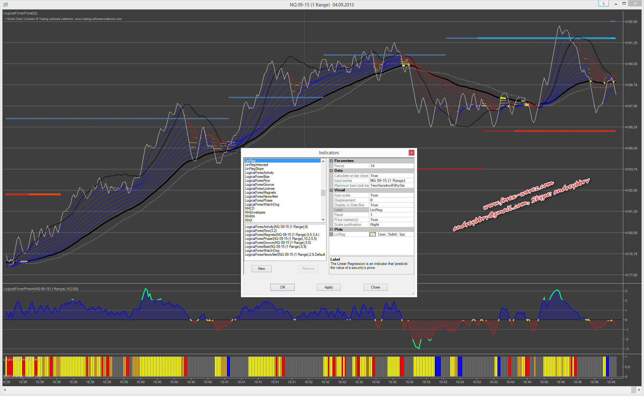Click the dialog resize grip corner
Viewport: 644px width, 396px height.
click(x=413, y=293)
